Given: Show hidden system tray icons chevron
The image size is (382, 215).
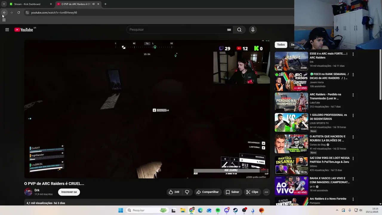Looking at the screenshot, I should [337, 210].
